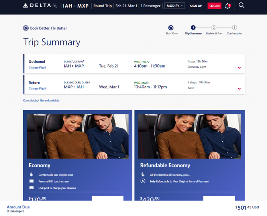Expand Outbound flight details chevron
Screen dimensions: 267x216
239,68
